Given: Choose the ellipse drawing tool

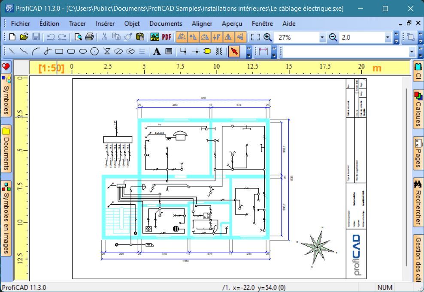Looking at the screenshot, I should pos(83,51).
